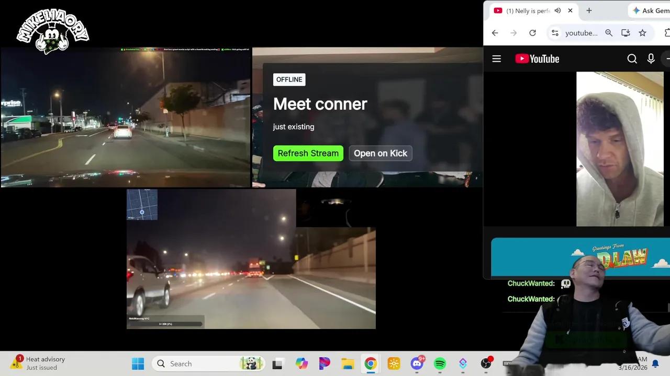Click the first ChuckWanted chat username

click(531, 284)
